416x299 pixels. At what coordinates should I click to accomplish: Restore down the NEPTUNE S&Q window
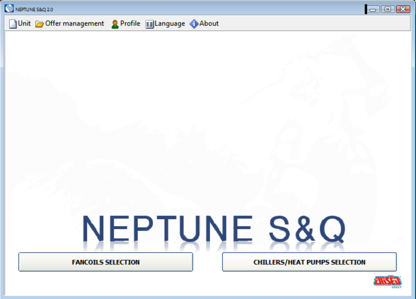point(387,9)
